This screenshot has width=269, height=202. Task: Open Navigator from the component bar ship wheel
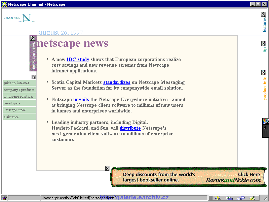(x=218, y=198)
